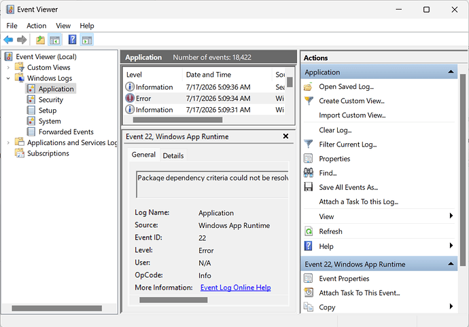Screen dimensions: 469x327
Task: Click the event list horizontal scrollbar
Action: (177, 120)
